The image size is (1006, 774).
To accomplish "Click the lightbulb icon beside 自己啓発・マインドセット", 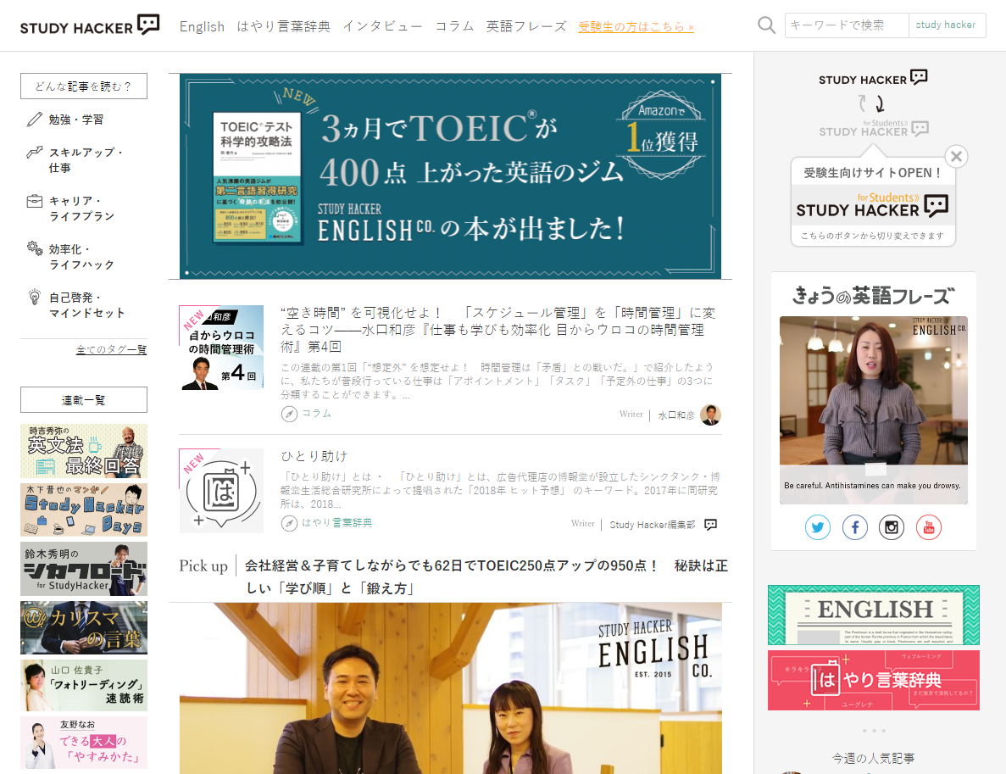I will click(34, 297).
